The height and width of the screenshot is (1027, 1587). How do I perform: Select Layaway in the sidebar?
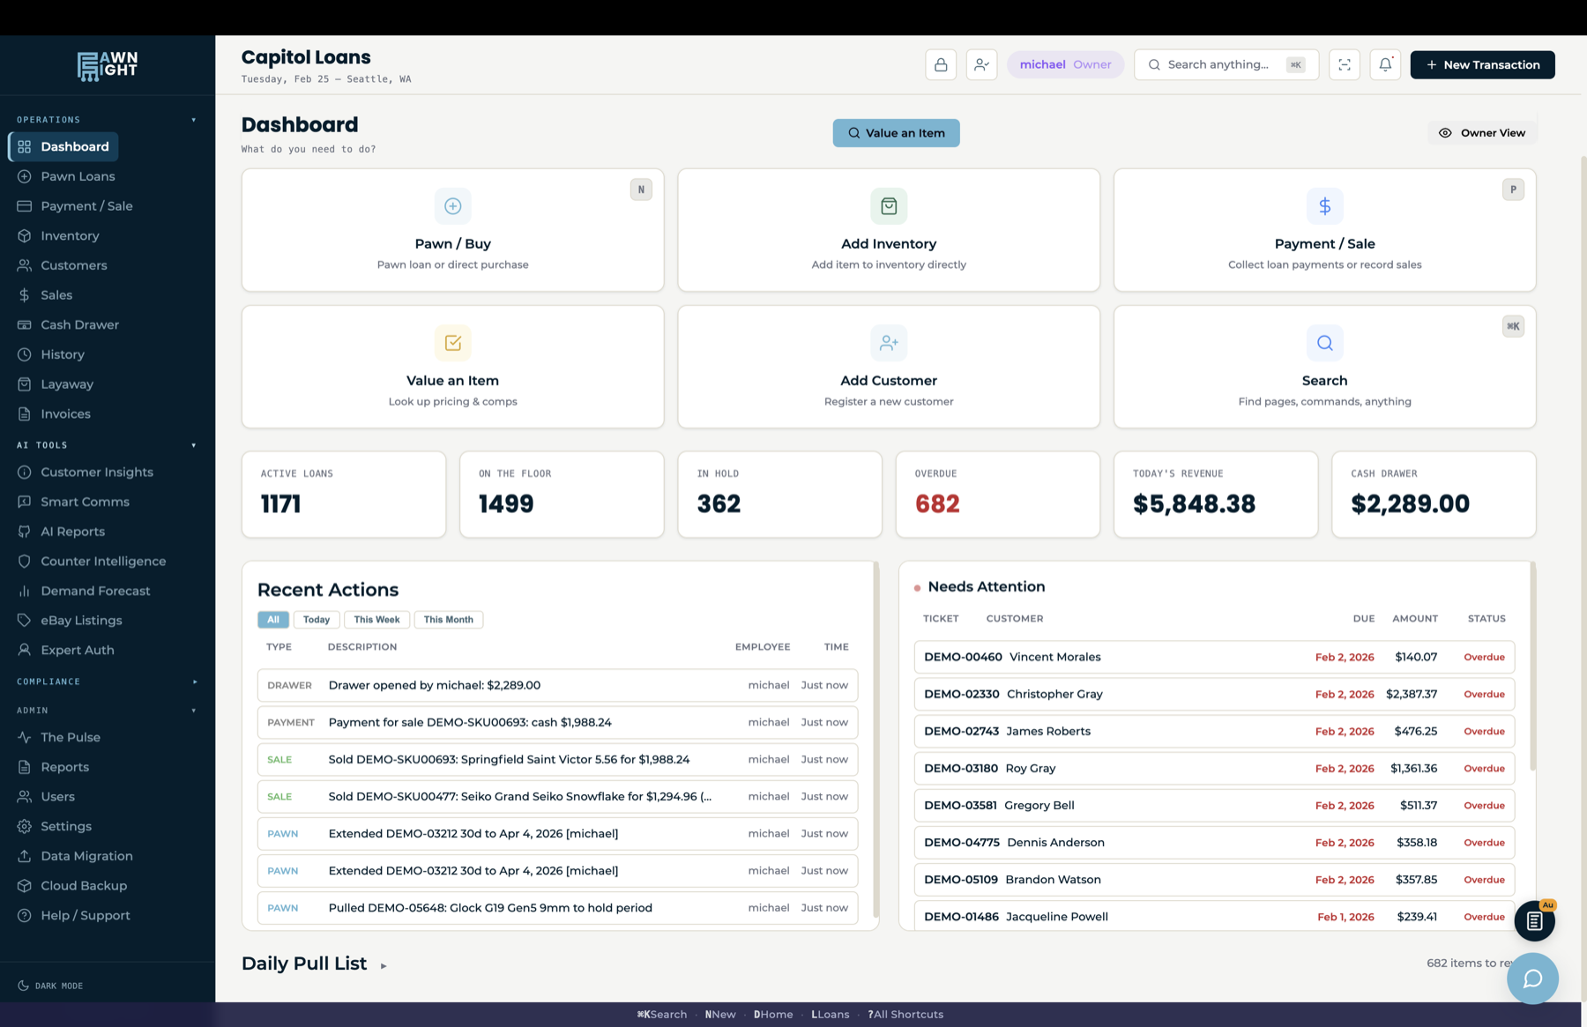67,383
